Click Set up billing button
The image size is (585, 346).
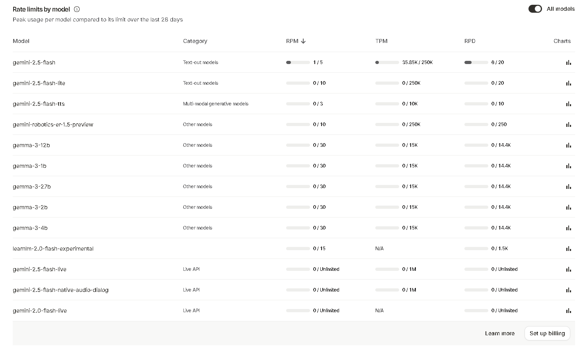pyautogui.click(x=547, y=333)
